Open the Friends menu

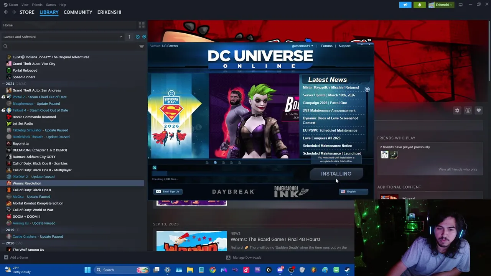(x=37, y=5)
